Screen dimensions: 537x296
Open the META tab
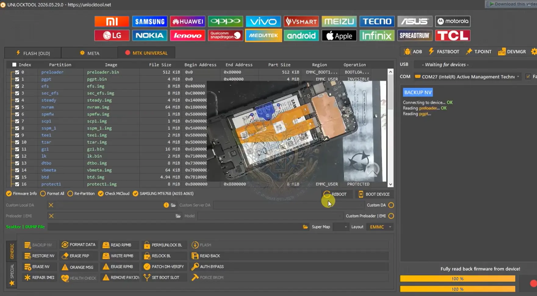pyautogui.click(x=89, y=53)
